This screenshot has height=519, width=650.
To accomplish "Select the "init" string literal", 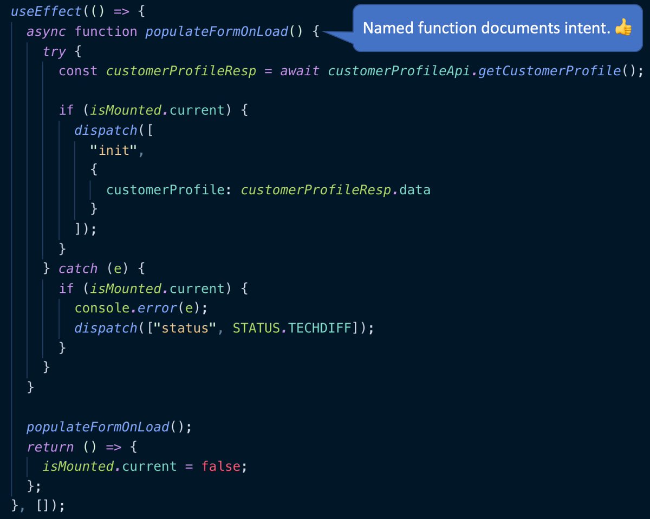I will tap(113, 150).
